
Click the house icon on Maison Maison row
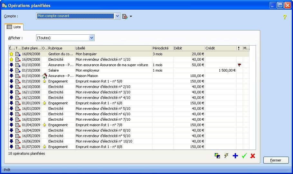click(x=44, y=76)
